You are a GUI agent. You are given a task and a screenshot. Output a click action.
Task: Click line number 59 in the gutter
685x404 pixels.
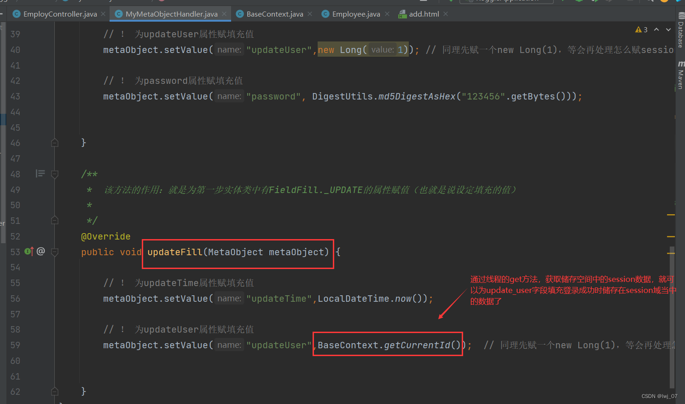15,345
